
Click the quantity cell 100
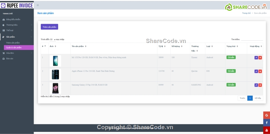coord(173,57)
